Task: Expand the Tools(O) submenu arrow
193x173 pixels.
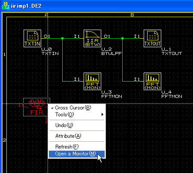Action: (x=103, y=115)
